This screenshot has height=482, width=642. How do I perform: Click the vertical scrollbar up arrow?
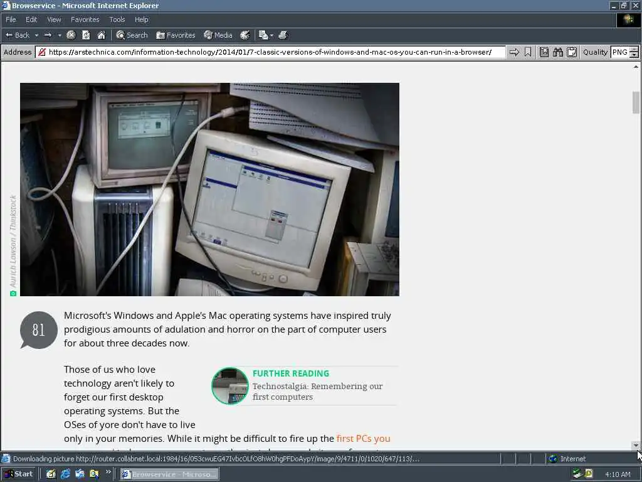coord(636,67)
